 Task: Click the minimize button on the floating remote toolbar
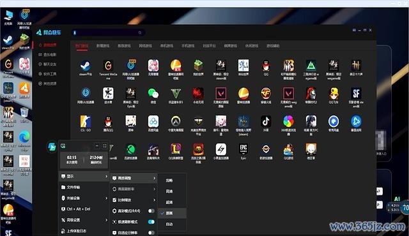point(96,146)
